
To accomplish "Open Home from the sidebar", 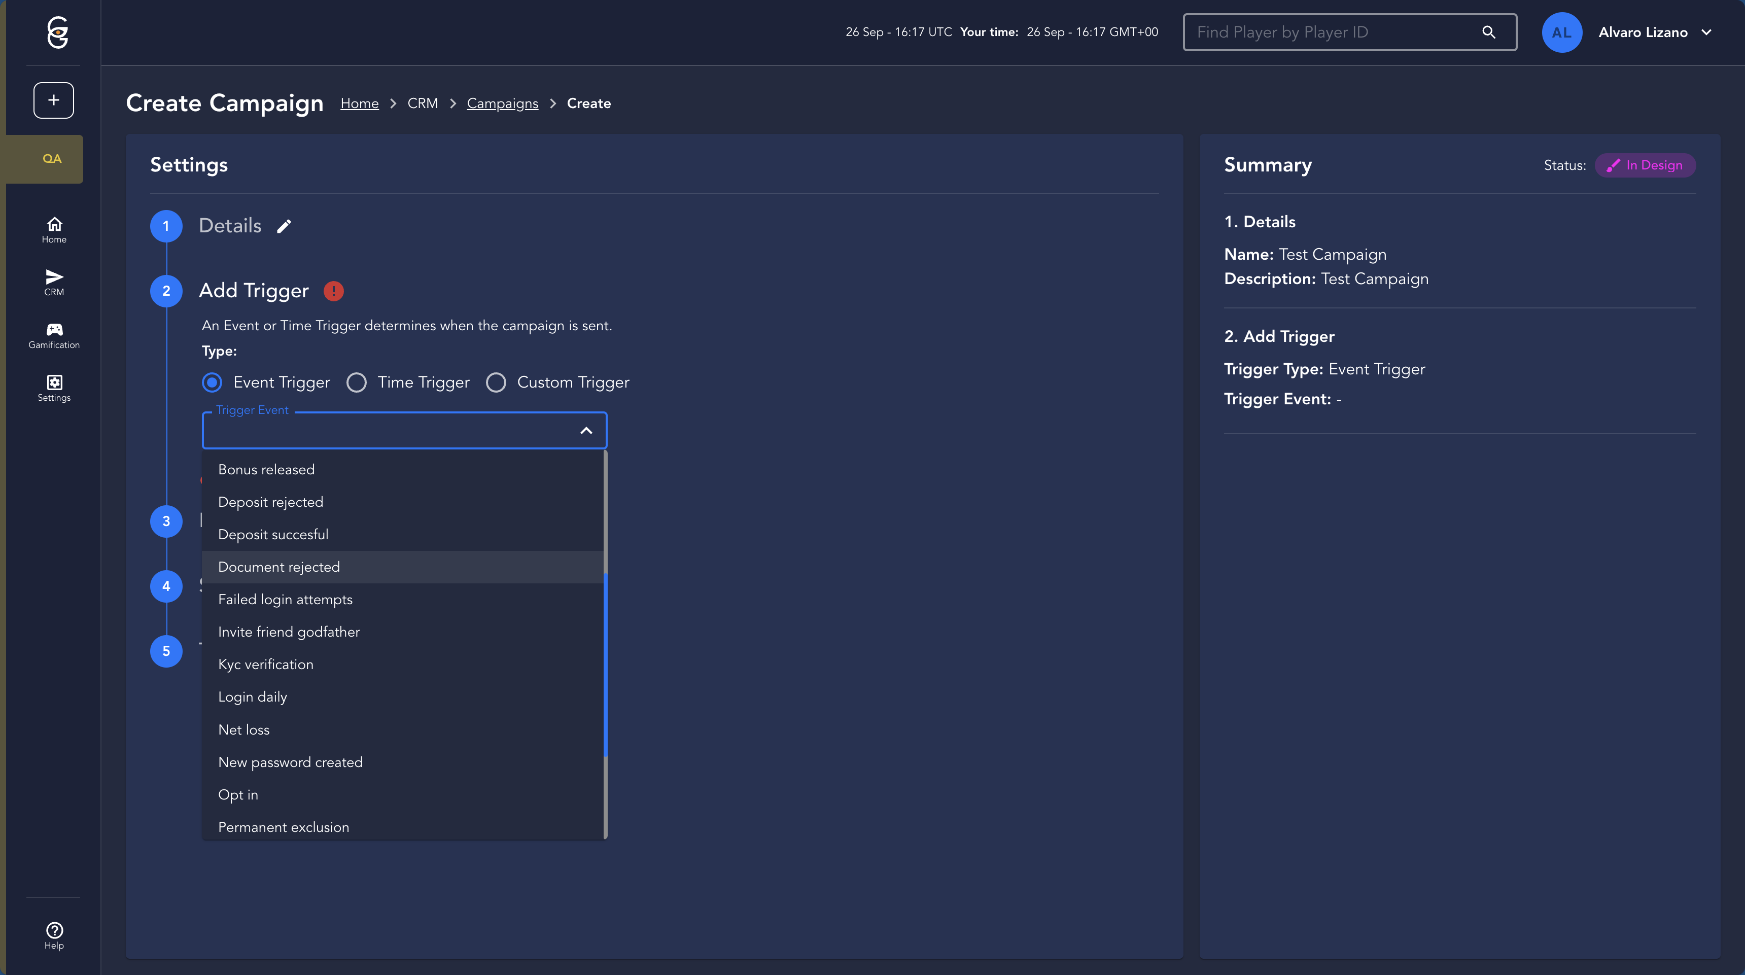I will coord(54,230).
